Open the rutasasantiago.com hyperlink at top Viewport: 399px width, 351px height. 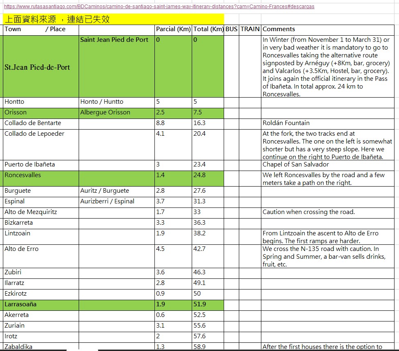[159, 7]
